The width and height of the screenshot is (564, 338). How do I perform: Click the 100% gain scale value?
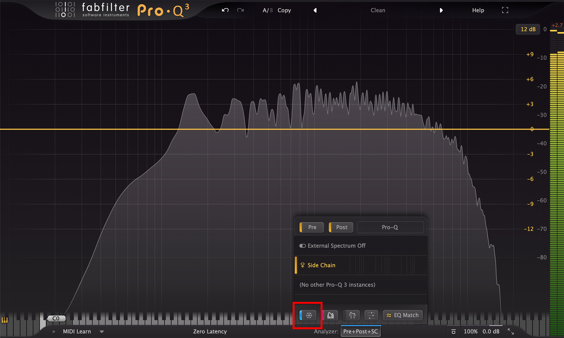(471, 332)
